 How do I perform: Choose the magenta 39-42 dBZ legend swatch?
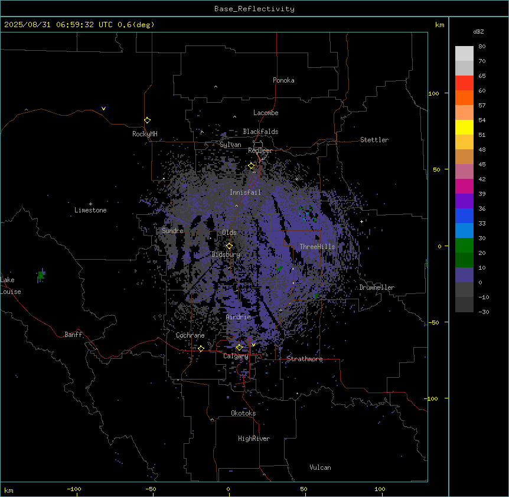[464, 186]
